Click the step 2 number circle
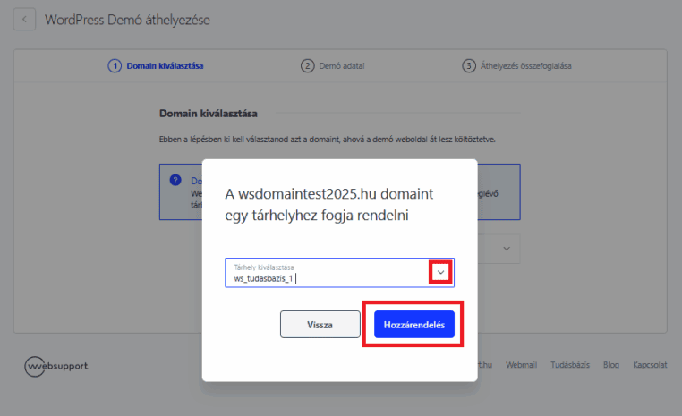Viewport: 682px width, 416px height. pyautogui.click(x=308, y=66)
